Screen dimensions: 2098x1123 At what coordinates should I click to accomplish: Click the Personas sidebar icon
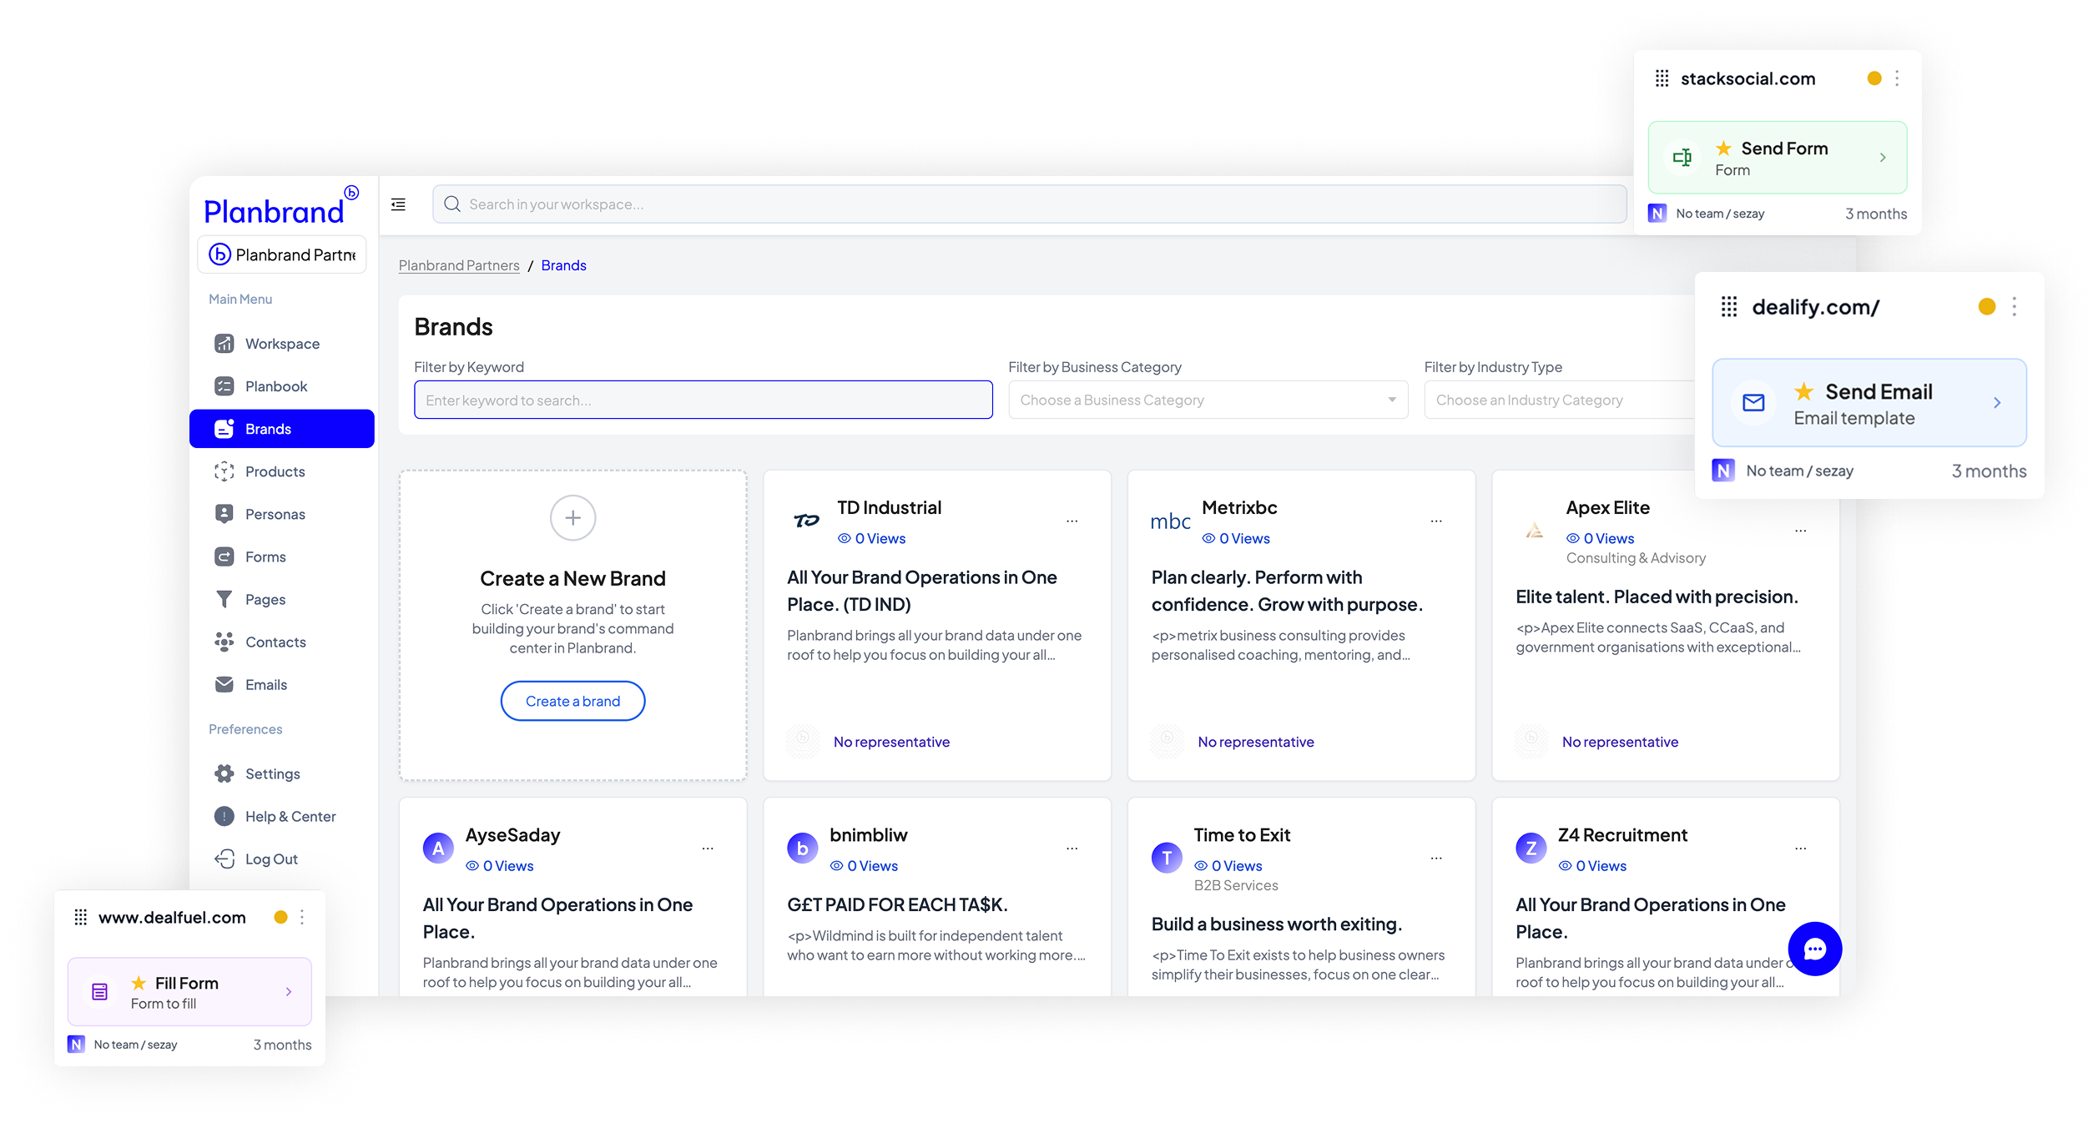point(224,514)
